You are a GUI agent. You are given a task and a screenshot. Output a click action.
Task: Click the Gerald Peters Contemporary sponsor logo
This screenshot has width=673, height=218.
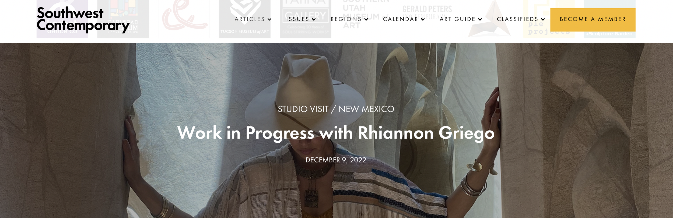(427, 13)
